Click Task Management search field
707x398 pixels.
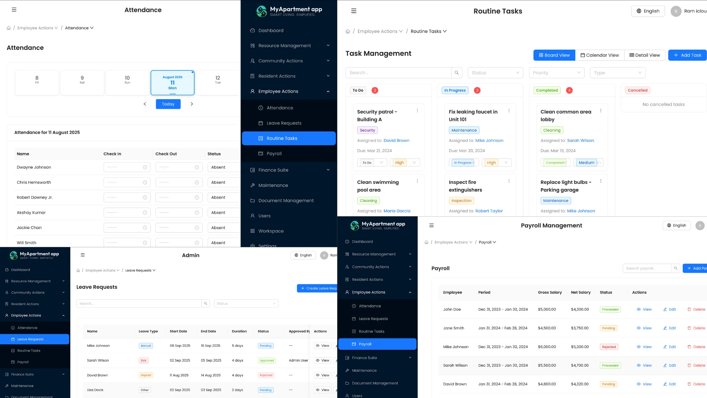point(398,73)
